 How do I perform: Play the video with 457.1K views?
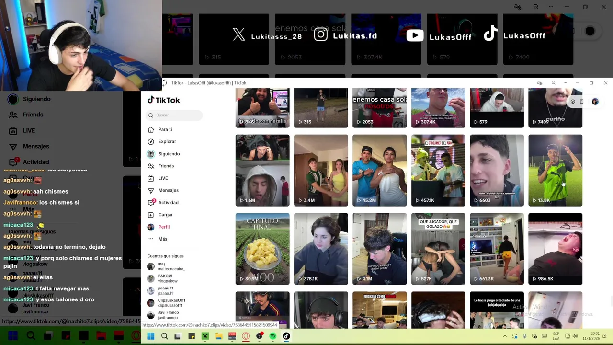438,170
